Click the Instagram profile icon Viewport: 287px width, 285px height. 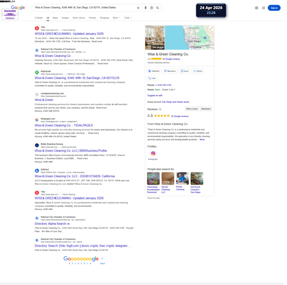pos(153,153)
